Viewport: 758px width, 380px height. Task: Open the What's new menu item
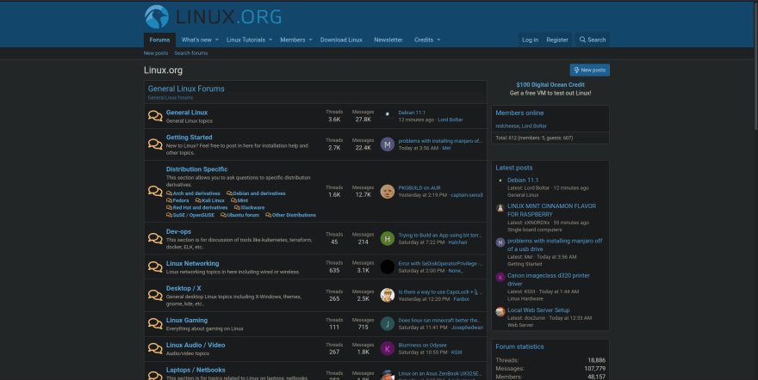point(196,40)
